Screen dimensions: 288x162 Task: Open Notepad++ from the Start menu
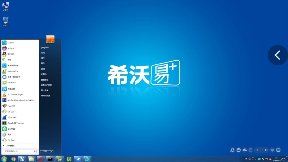tap(20, 71)
